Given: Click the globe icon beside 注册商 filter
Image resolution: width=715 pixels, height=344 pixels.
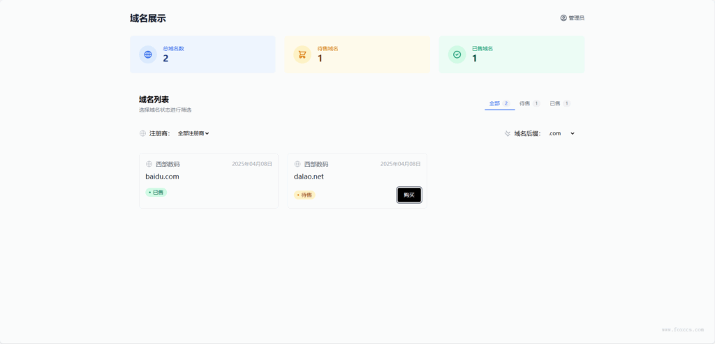Looking at the screenshot, I should [x=142, y=133].
